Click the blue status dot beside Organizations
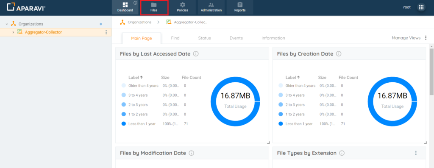The height and width of the screenshot is (168, 434). 101,24
